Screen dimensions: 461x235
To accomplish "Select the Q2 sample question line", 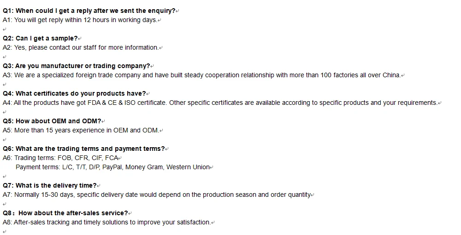I will (40, 38).
